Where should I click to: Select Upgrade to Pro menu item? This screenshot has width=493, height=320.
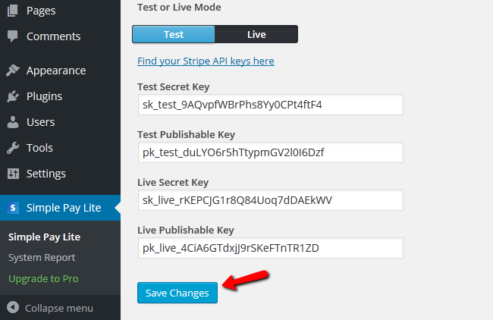[x=43, y=278]
